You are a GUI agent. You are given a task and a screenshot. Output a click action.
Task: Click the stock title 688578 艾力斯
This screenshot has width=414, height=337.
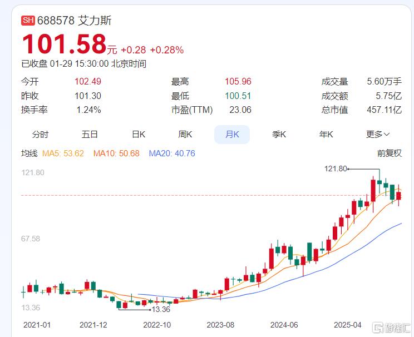click(75, 21)
